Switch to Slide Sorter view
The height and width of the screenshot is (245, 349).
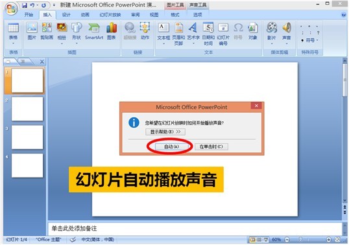pos(259,240)
